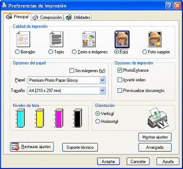
Task: Click the Restaurar ajustes button
Action: pyautogui.click(x=32, y=147)
